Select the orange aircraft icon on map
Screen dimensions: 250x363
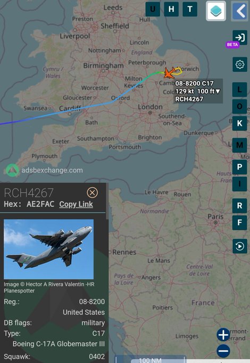click(x=170, y=73)
